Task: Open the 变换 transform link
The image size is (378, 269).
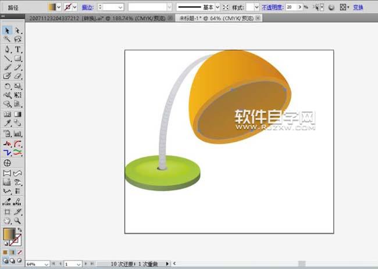Action: point(358,8)
